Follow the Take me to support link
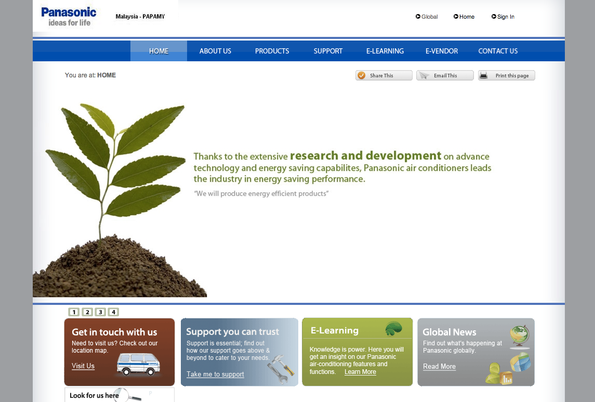 click(215, 374)
